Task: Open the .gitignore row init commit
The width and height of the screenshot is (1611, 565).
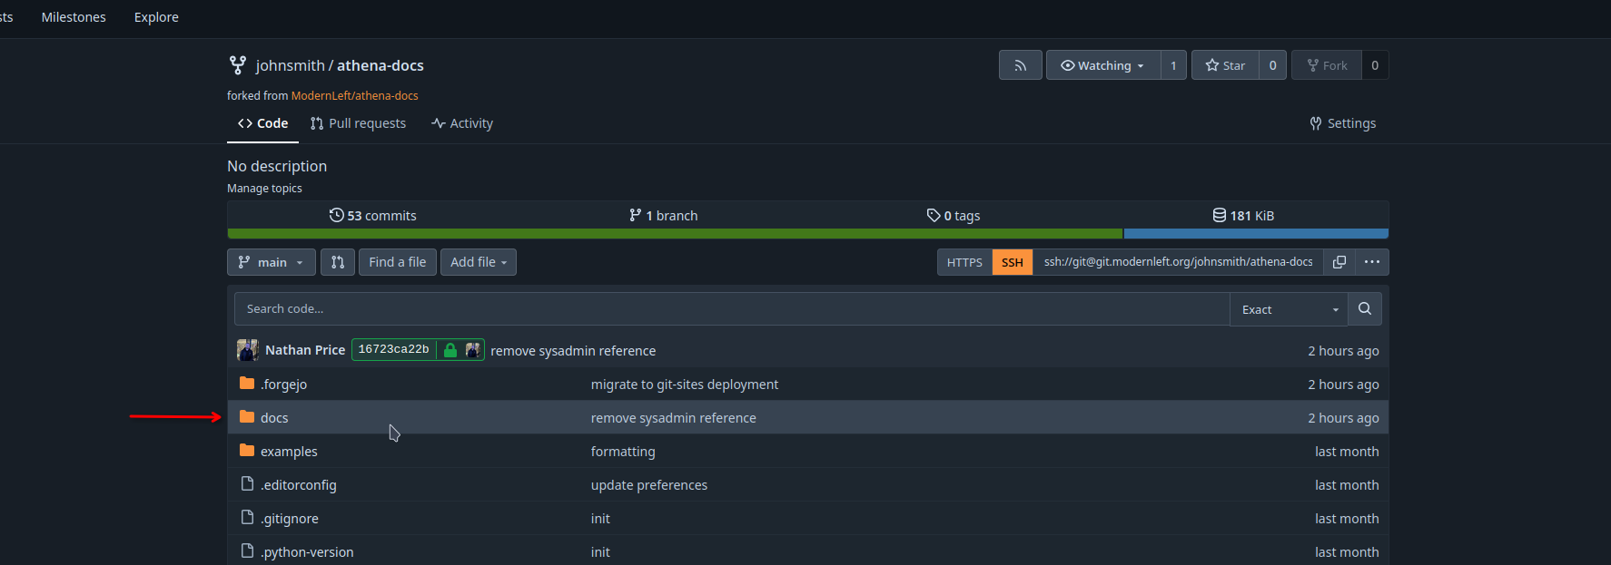Action: point(600,519)
